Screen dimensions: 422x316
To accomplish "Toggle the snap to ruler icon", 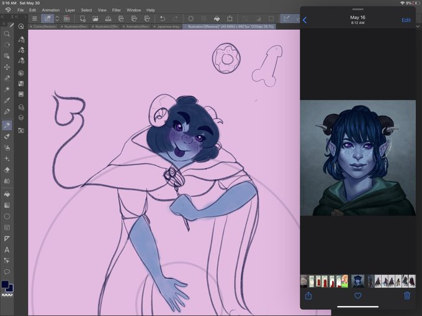I will (286, 19).
